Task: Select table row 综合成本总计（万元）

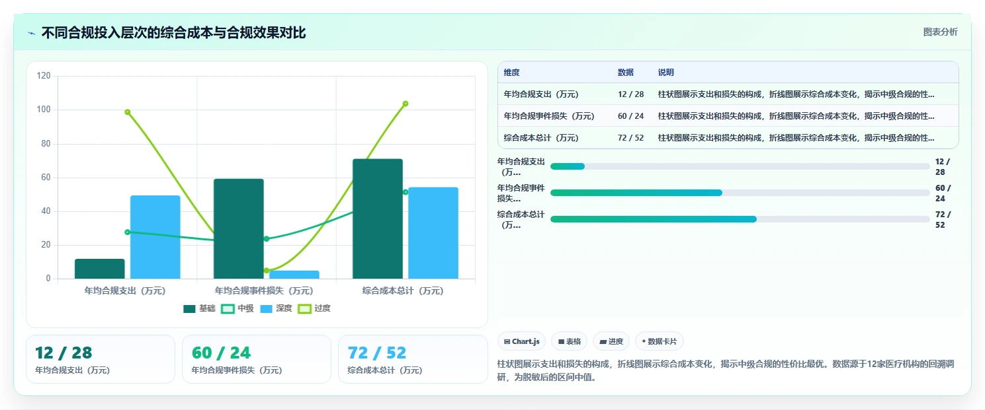Action: click(x=728, y=138)
